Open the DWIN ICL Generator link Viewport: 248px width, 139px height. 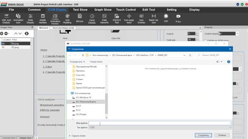coord(50,110)
